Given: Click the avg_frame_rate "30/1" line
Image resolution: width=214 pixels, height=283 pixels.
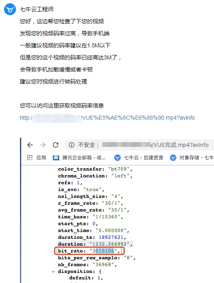Looking at the screenshot, I should click(94, 210).
